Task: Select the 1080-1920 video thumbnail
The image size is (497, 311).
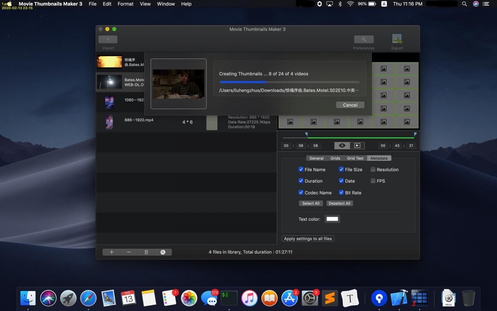Action: pyautogui.click(x=109, y=102)
